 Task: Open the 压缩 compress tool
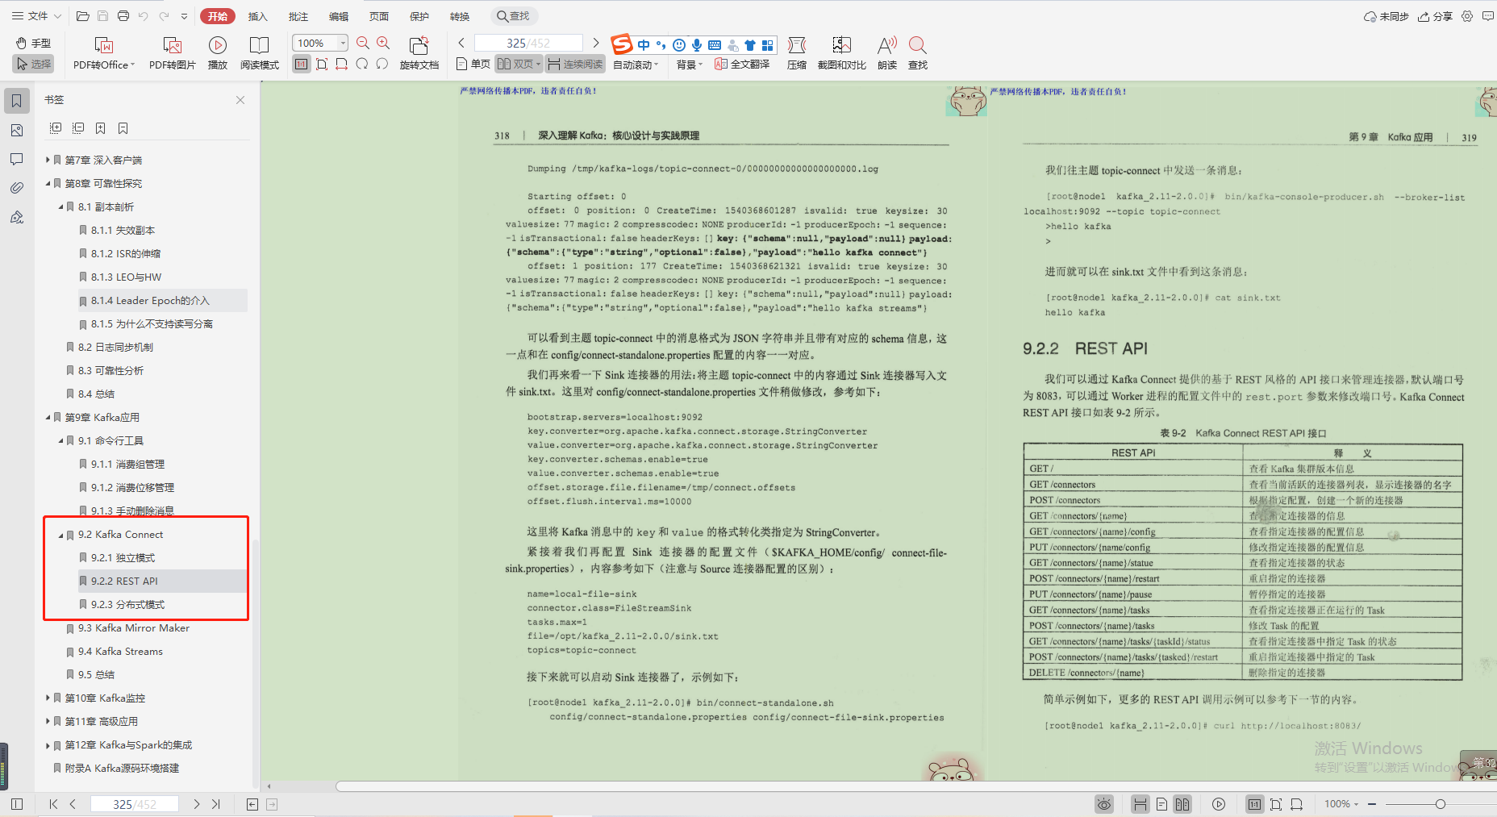(797, 53)
